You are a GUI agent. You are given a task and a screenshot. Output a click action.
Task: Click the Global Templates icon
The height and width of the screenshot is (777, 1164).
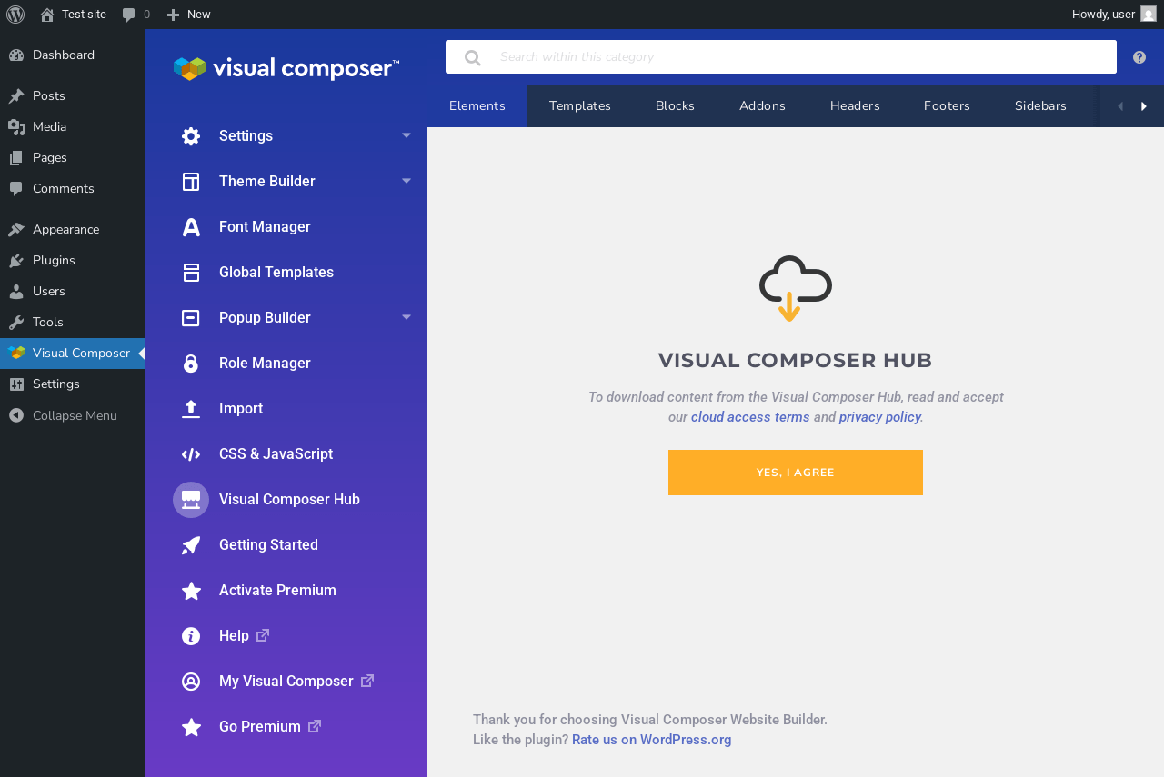pos(191,273)
